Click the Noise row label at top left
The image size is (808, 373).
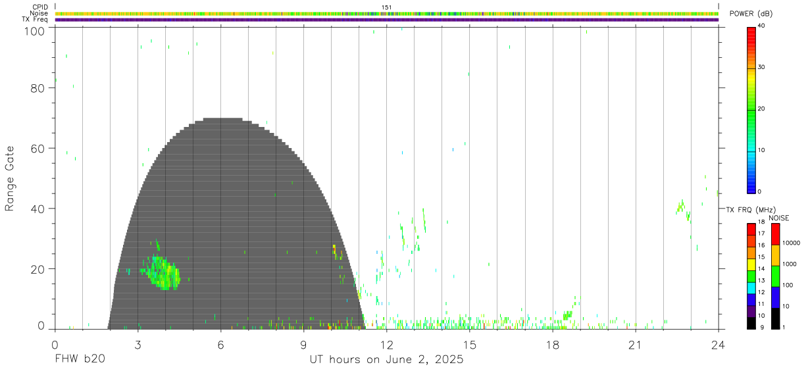pyautogui.click(x=39, y=13)
